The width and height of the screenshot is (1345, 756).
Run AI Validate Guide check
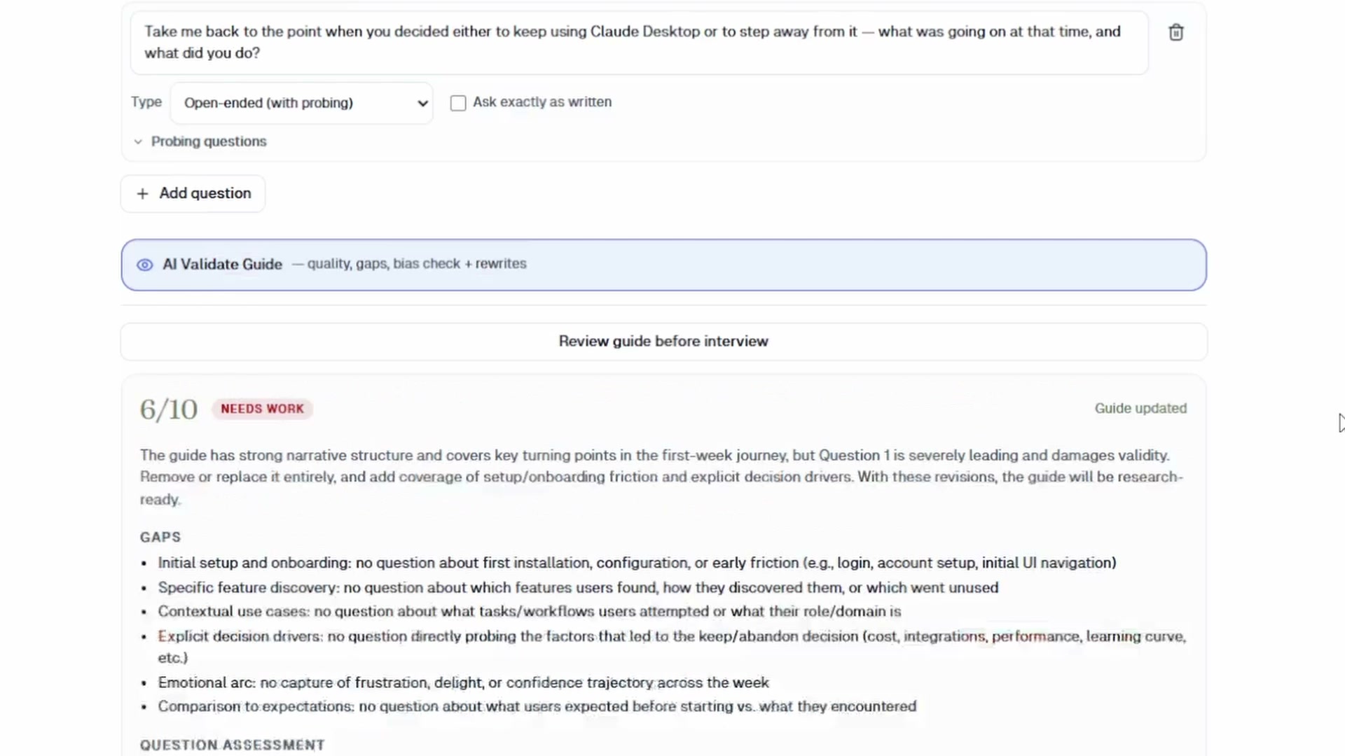(x=663, y=265)
